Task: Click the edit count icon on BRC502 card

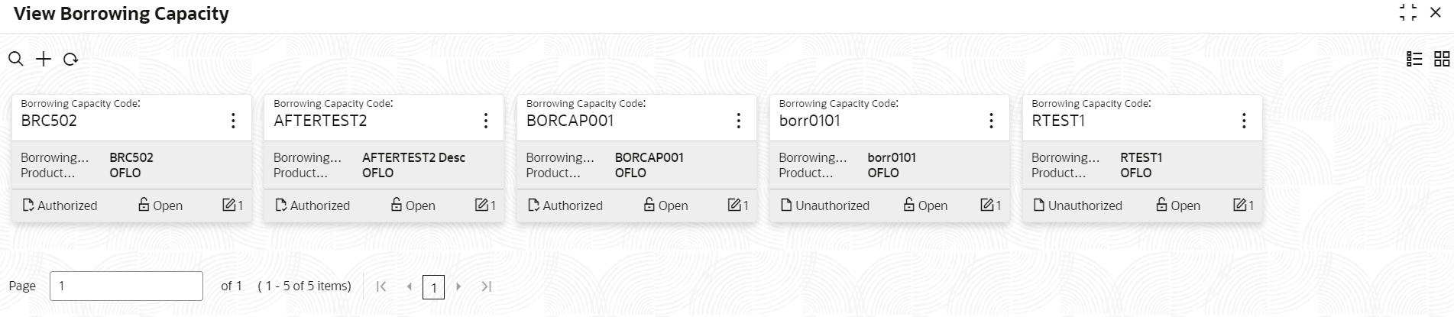Action: tap(228, 205)
